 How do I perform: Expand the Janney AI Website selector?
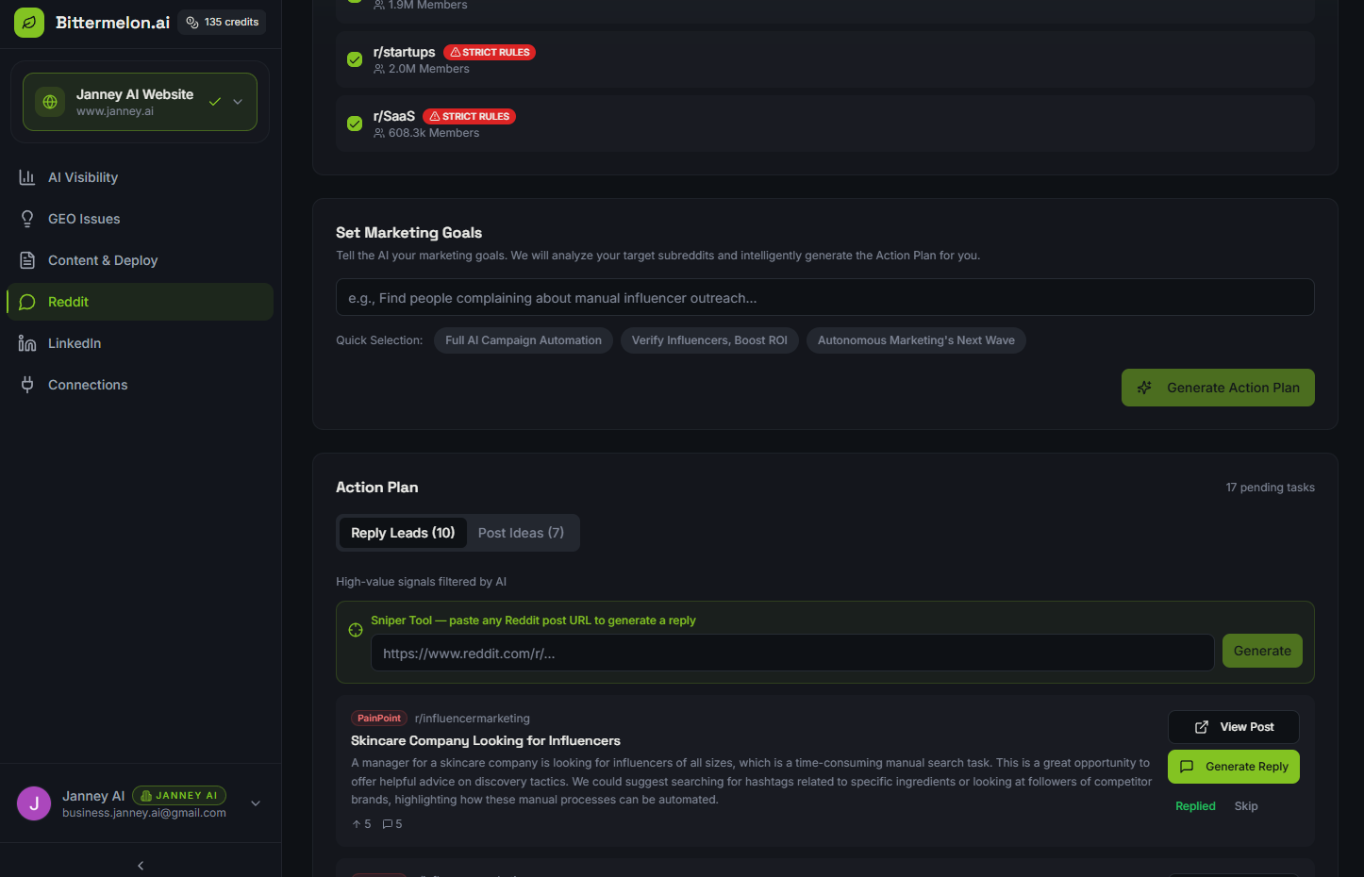point(238,102)
